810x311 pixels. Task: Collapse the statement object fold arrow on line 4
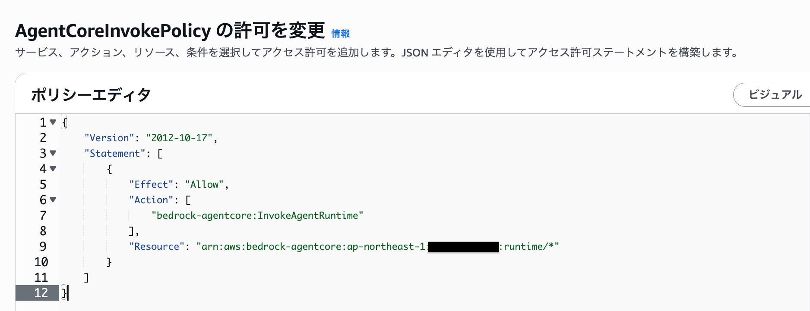click(53, 168)
